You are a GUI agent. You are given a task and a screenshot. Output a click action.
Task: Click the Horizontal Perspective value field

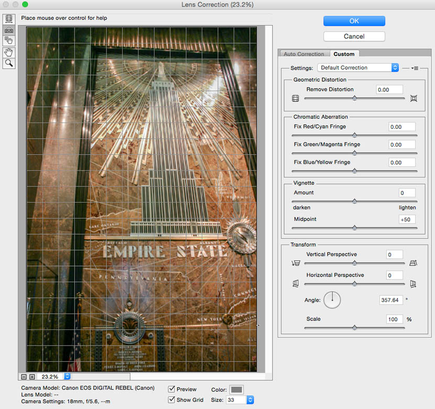point(395,275)
